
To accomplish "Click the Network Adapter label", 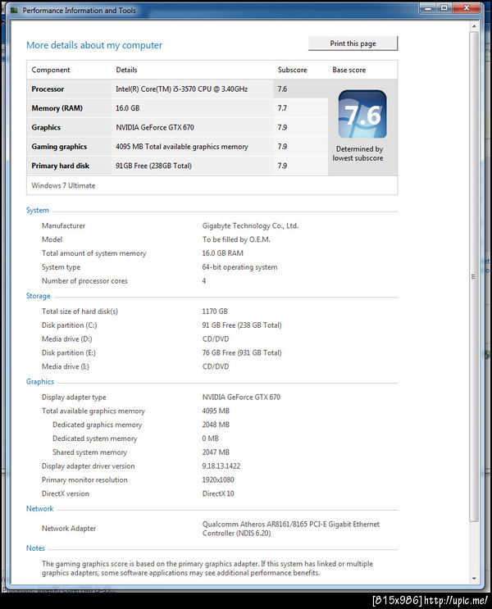I will pyautogui.click(x=69, y=529).
